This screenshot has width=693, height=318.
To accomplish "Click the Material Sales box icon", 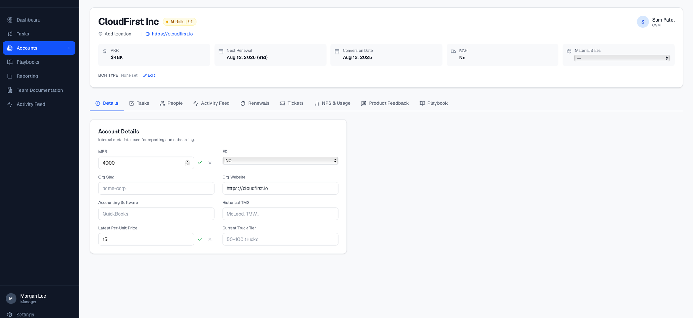I will (569, 51).
